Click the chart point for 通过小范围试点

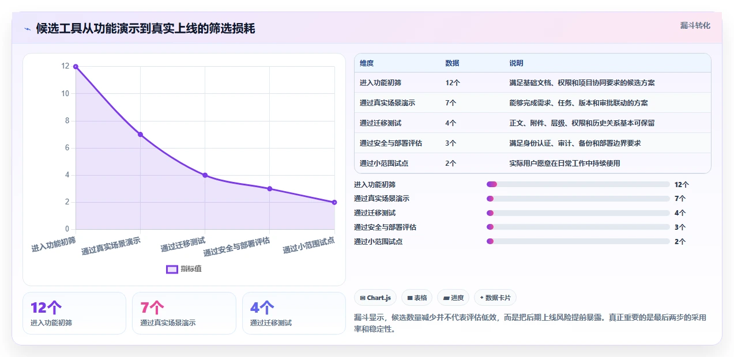334,202
